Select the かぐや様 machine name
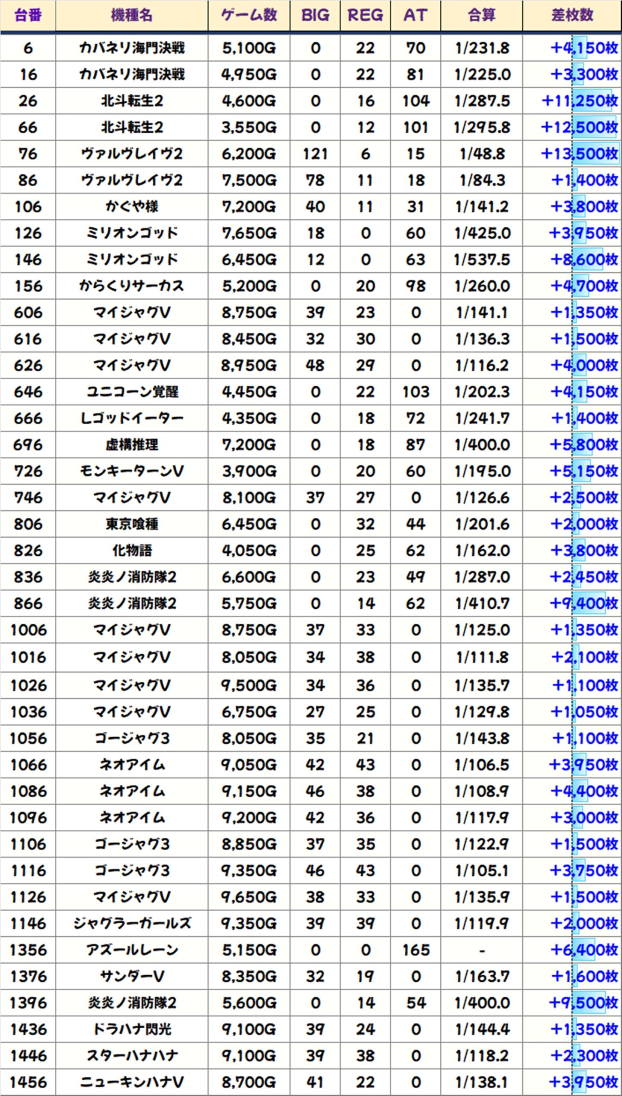 click(x=131, y=207)
